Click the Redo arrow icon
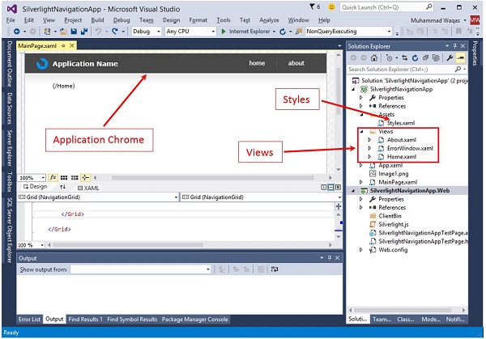Screen dimensions: 486x339 click(x=115, y=32)
